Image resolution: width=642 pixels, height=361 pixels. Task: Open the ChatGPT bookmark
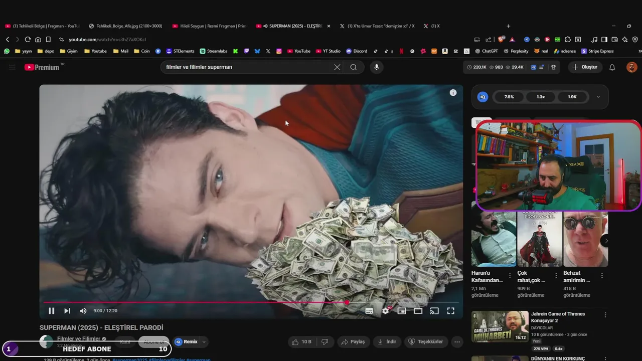[486, 51]
